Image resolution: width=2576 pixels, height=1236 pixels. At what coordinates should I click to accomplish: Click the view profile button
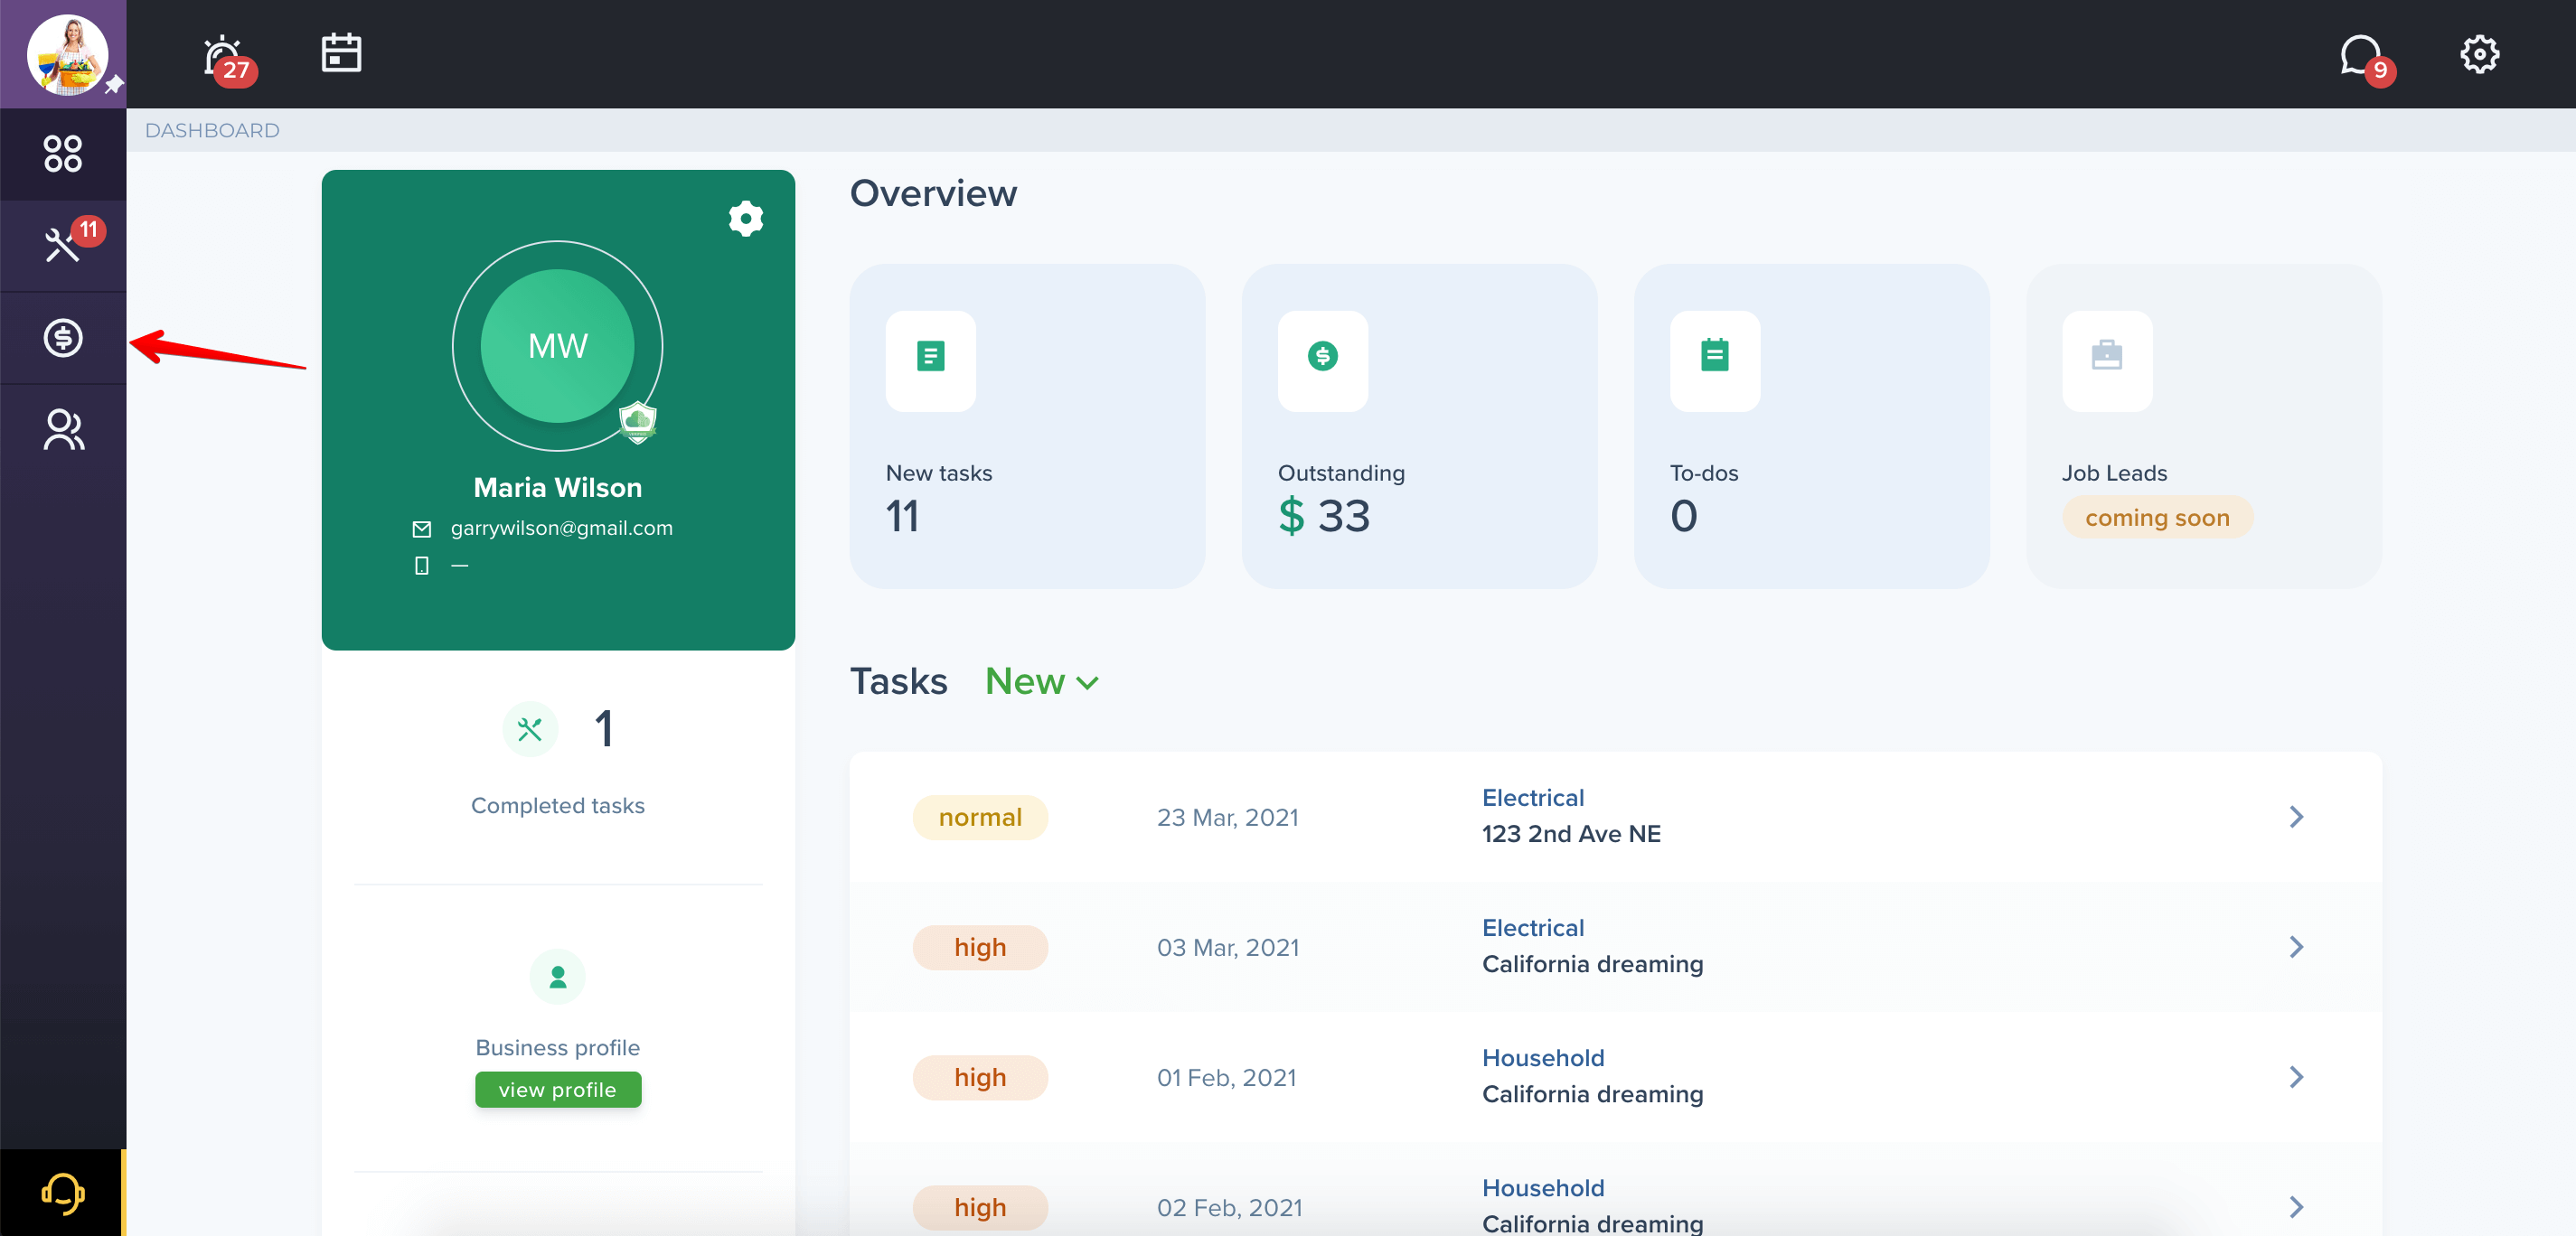557,1090
